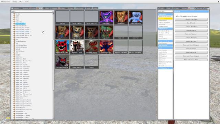Collapse the Main Menu category header
This screenshot has height=124, width=220.
(x=165, y=14)
